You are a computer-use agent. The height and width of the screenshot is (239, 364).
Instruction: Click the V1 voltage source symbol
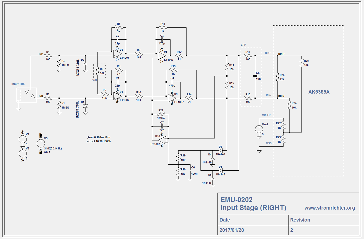point(23,139)
